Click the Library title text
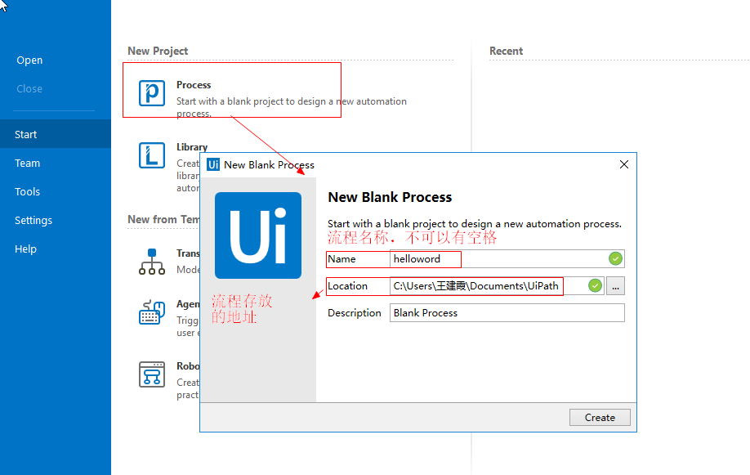Image resolution: width=750 pixels, height=475 pixels. point(192,147)
